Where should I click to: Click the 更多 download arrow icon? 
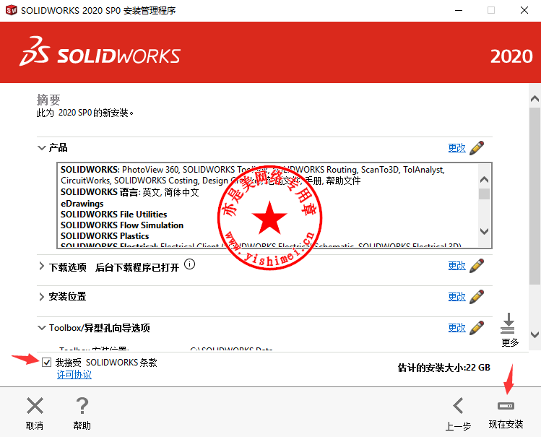tap(508, 323)
